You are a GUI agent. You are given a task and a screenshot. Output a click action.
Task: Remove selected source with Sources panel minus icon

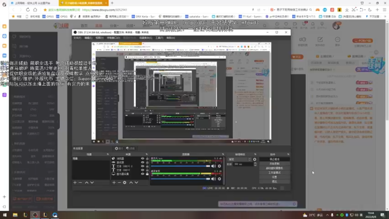click(119, 182)
